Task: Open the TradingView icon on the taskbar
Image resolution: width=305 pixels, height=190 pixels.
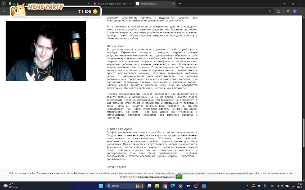Action: click(x=188, y=186)
